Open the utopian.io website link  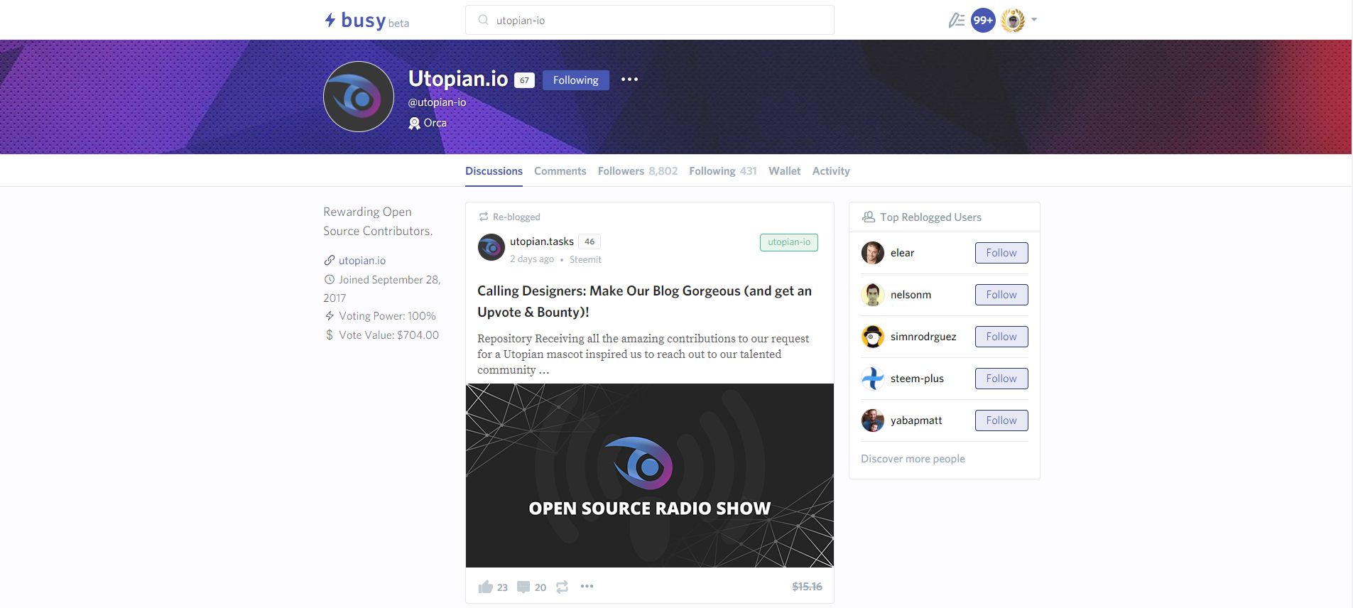pyautogui.click(x=362, y=261)
